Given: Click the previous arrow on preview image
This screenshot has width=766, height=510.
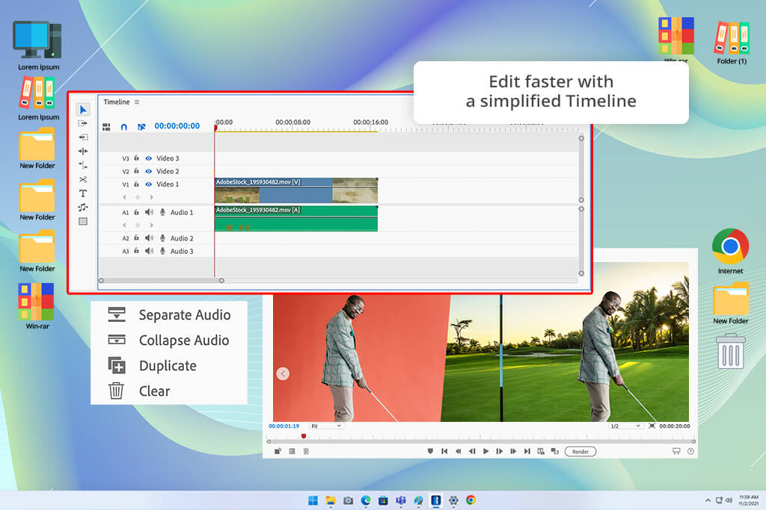Looking at the screenshot, I should 283,373.
